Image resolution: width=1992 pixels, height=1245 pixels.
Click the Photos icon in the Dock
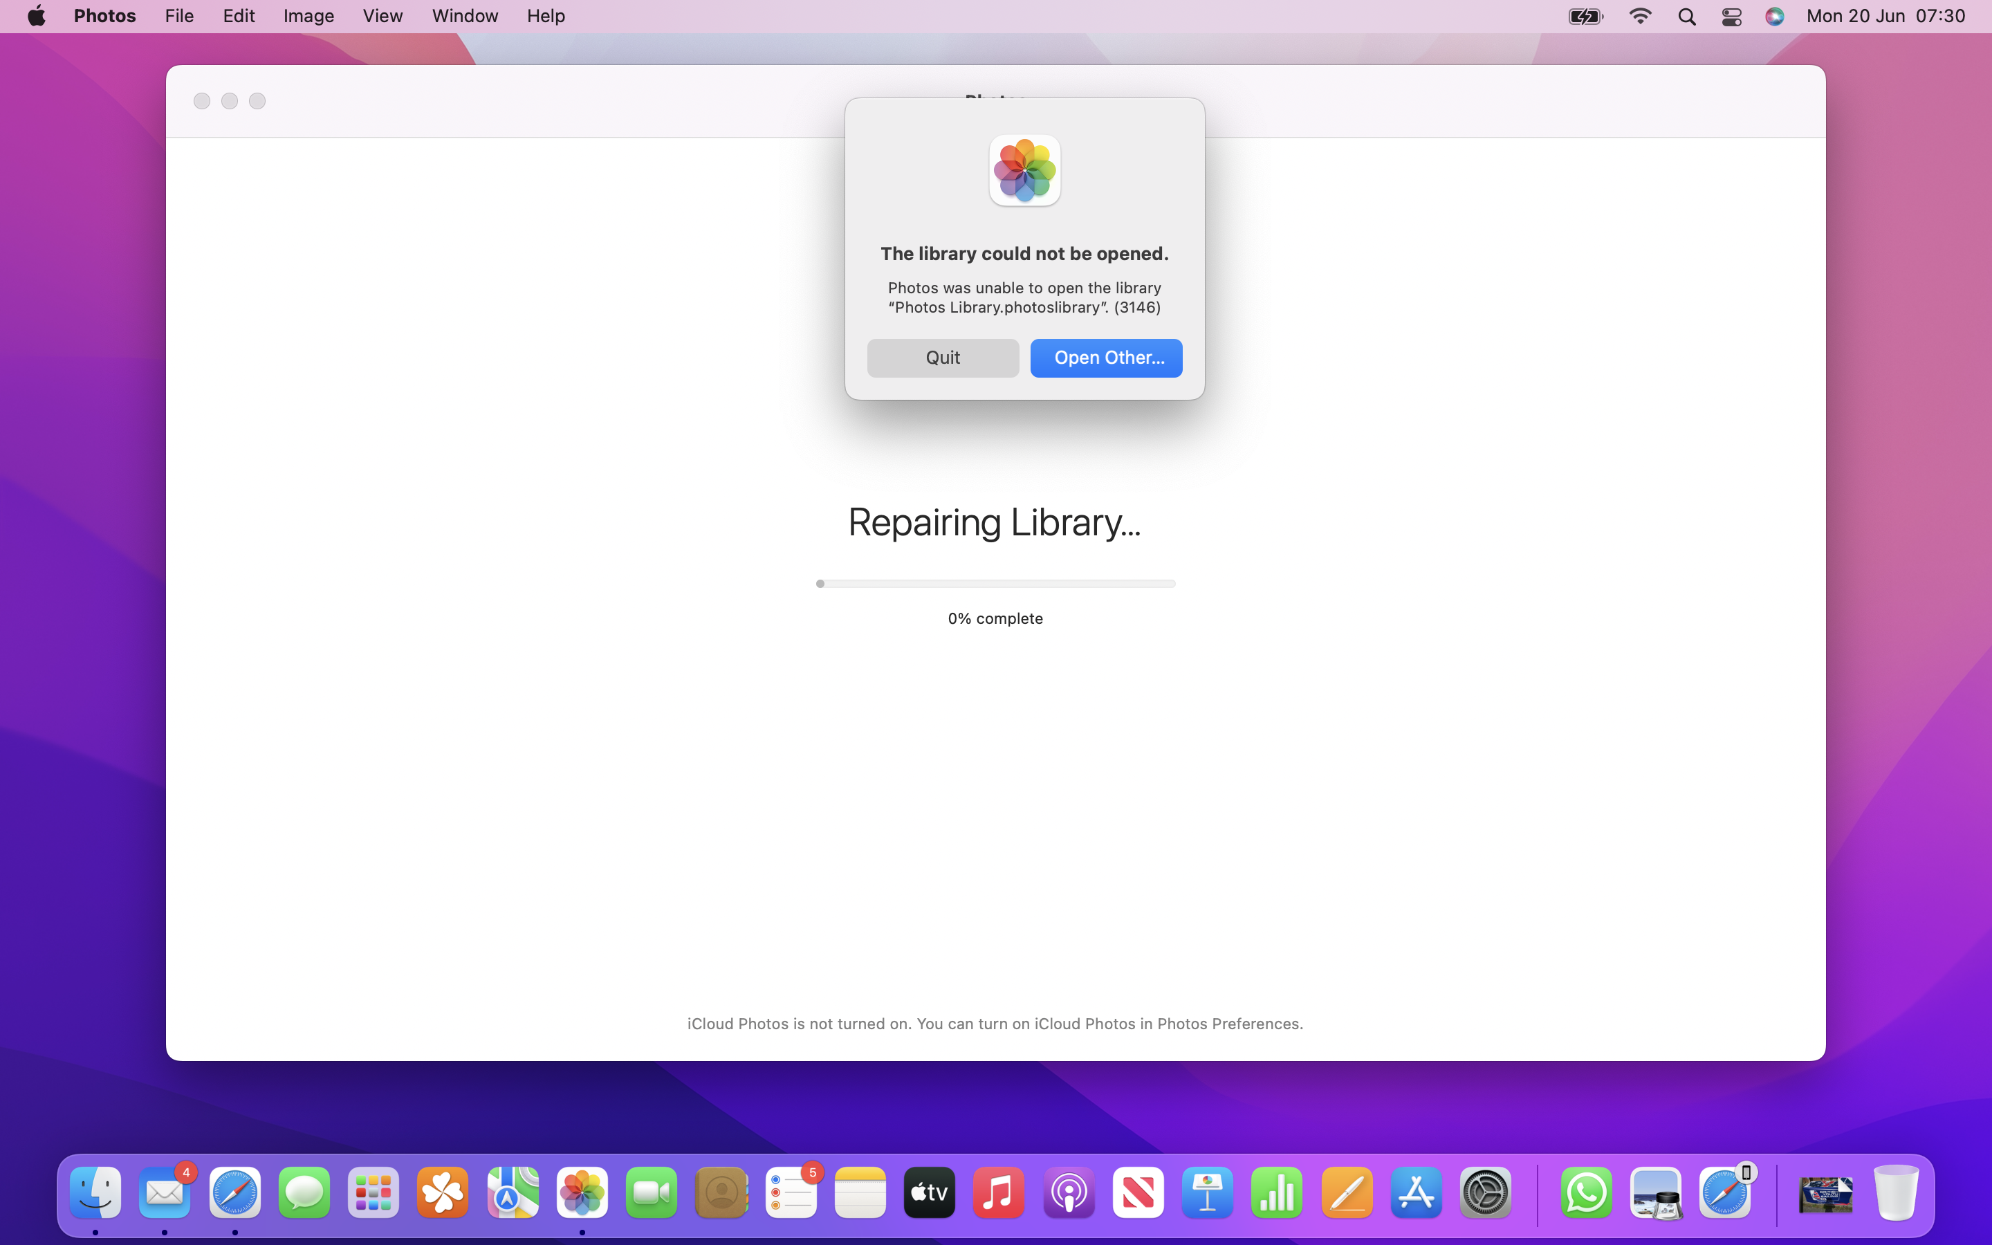[582, 1192]
